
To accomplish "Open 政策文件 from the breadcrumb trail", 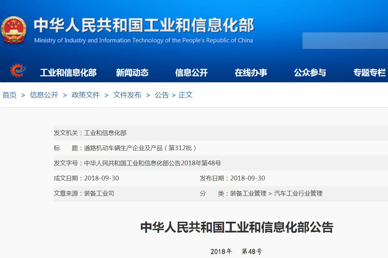I will point(86,95).
